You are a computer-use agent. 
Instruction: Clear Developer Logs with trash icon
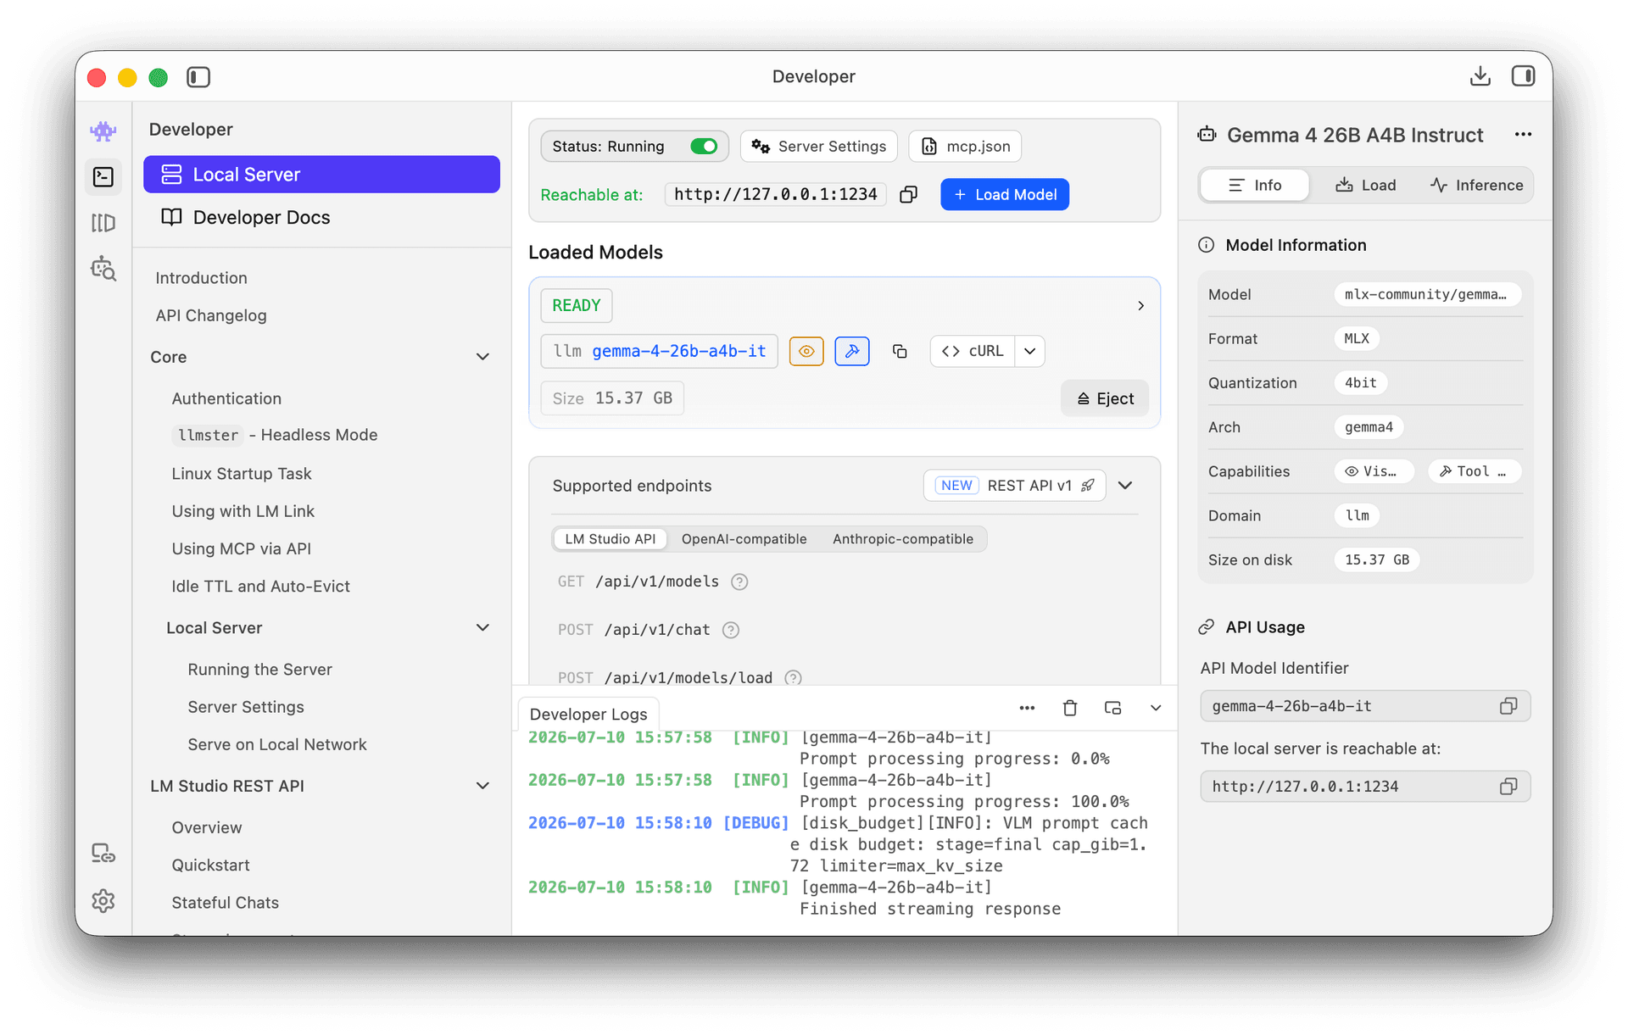pyautogui.click(x=1070, y=708)
